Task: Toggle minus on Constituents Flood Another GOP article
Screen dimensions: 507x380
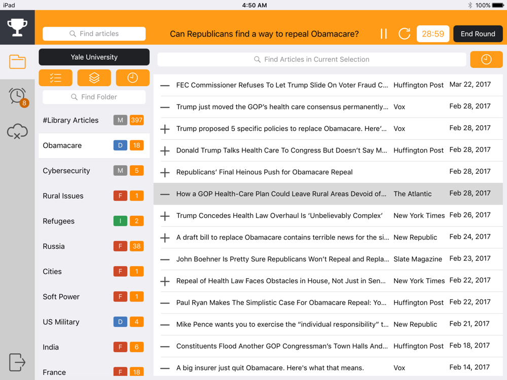Action: (165, 347)
